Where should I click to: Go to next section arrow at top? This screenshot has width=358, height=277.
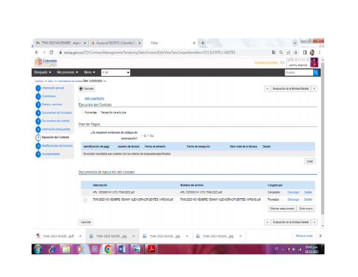[x=314, y=89]
